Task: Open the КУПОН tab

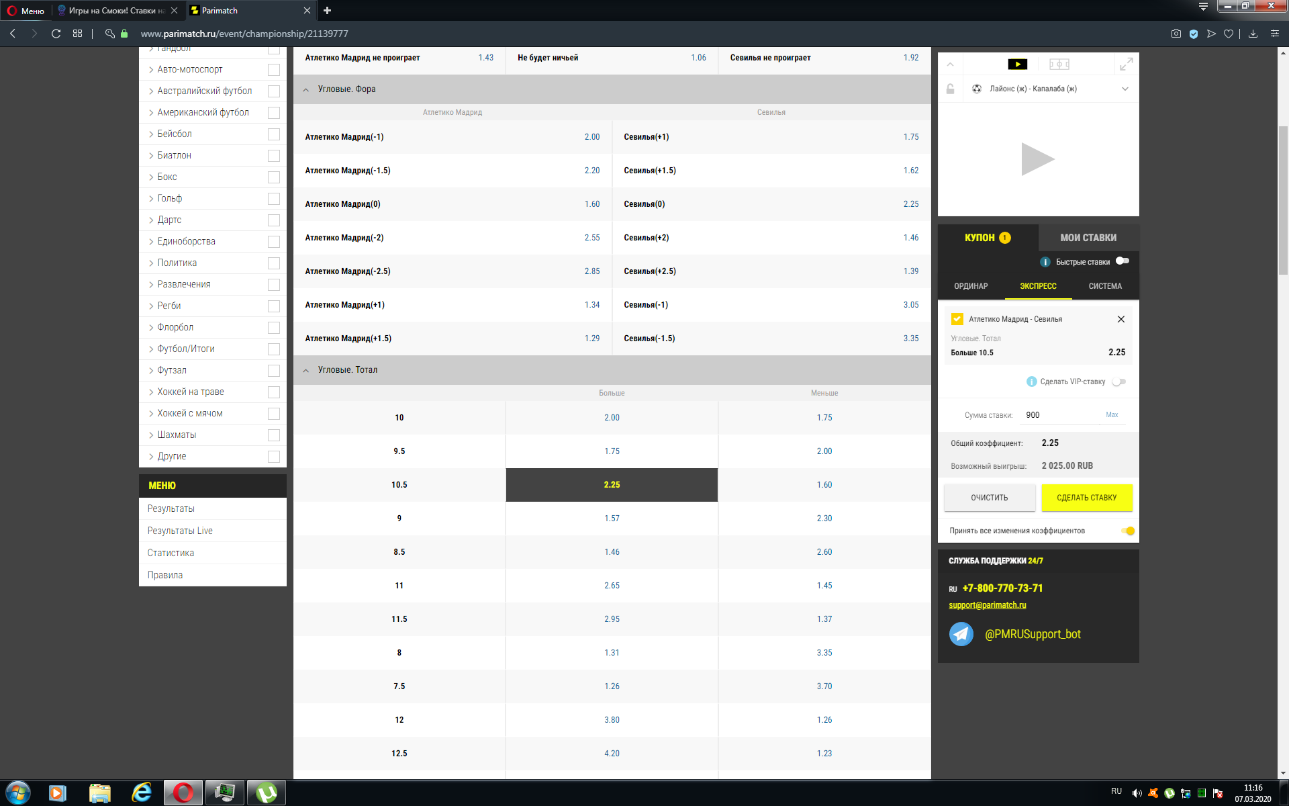Action: pos(988,238)
